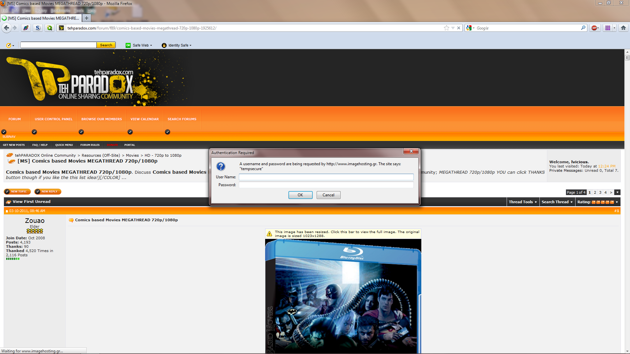Close the Authentication Required dialog
This screenshot has width=630, height=354.
point(411,151)
